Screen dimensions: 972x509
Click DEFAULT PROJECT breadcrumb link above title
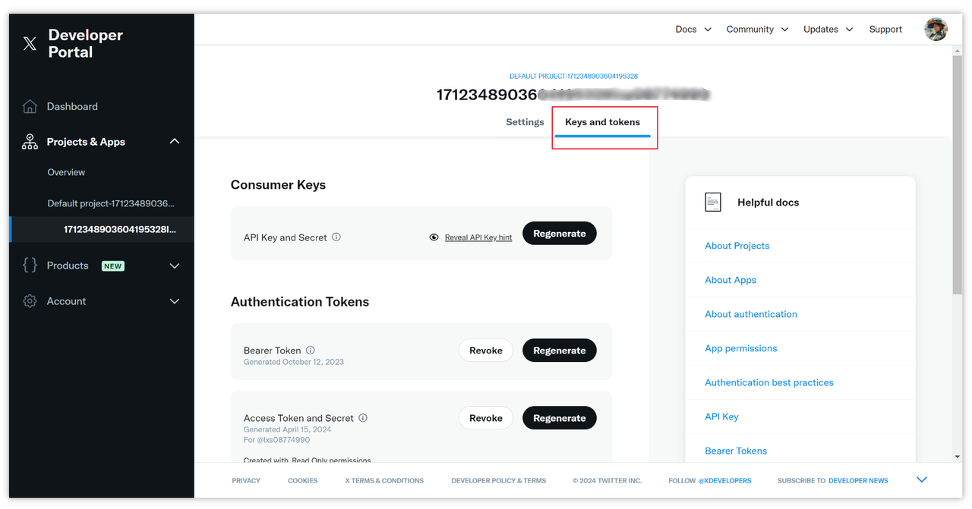(x=573, y=77)
